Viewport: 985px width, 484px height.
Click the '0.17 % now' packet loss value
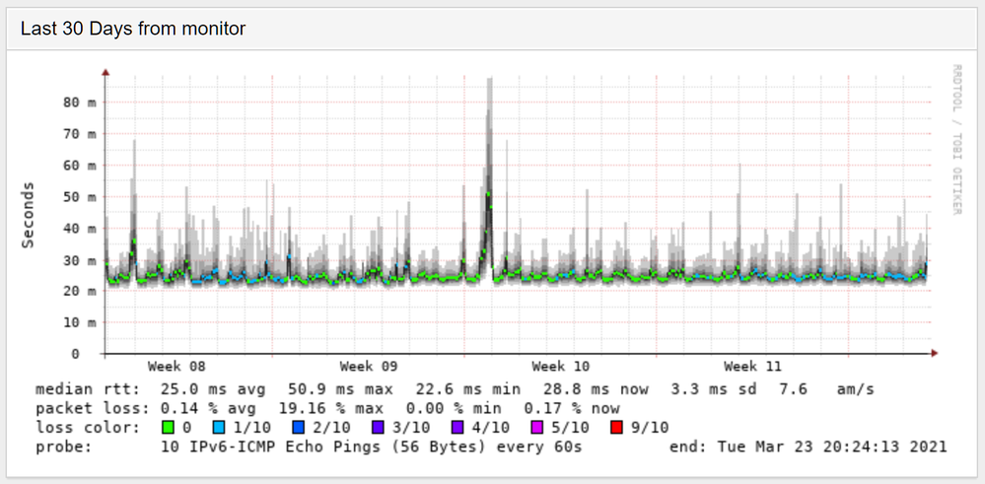point(572,409)
